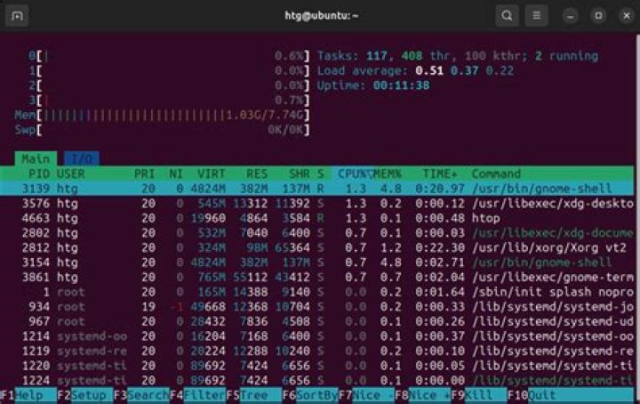
Task: Sort by VIRT column header
Action: (x=211, y=174)
